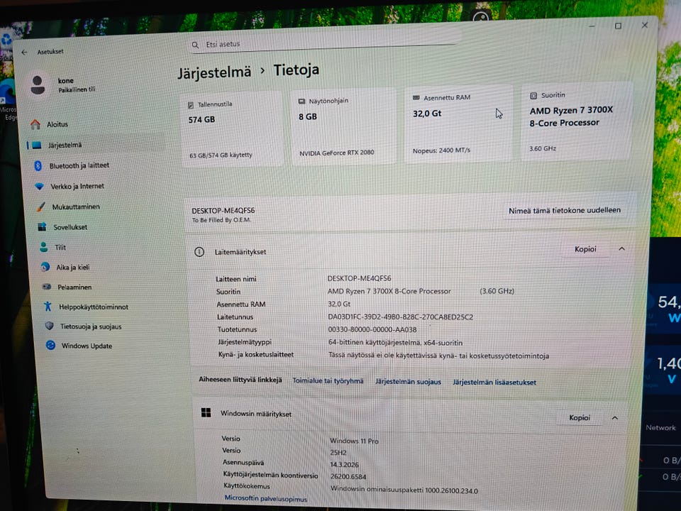Screen dimensions: 681x511
Task: Open Tilit settings page
Action: [x=60, y=248]
